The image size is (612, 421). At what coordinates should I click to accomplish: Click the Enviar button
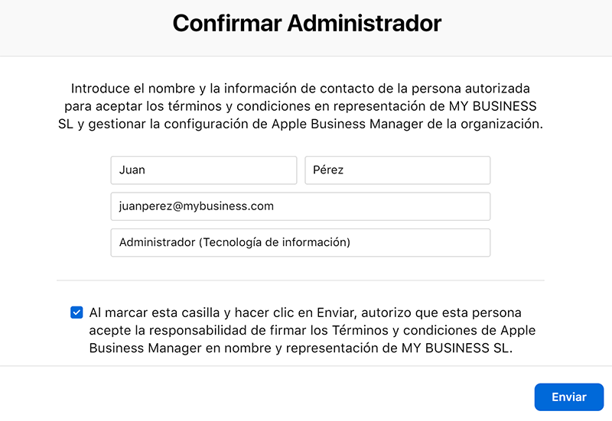[x=568, y=397]
